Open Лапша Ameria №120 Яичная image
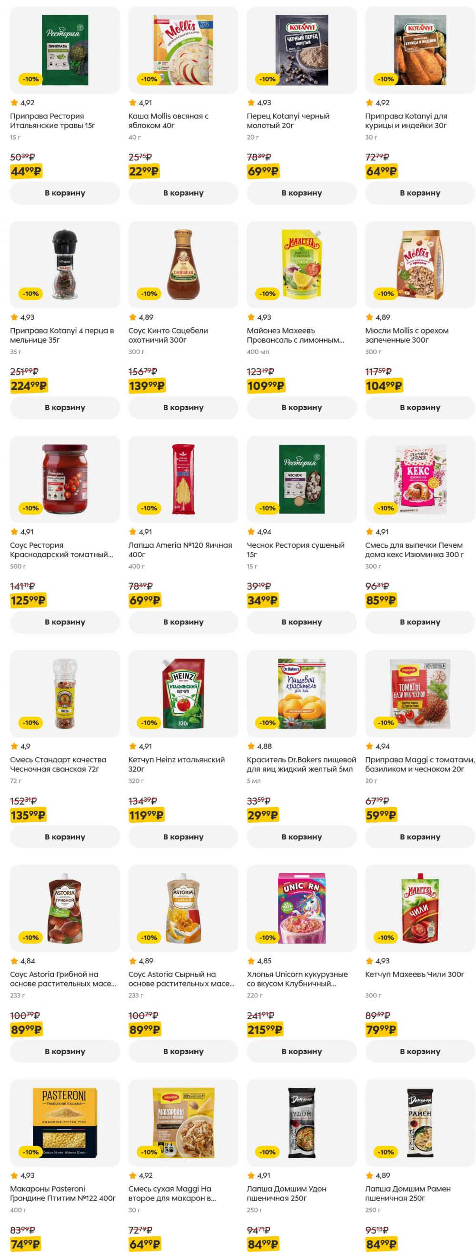The width and height of the screenshot is (476, 1252). (183, 479)
